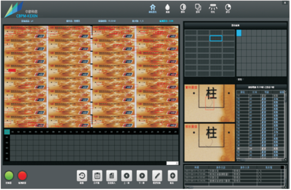Image resolution: width=291 pixels, height=190 pixels.
Task: Select the water drop icon
Action: coord(168,8)
